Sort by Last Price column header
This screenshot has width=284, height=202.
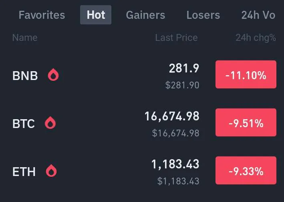click(176, 38)
